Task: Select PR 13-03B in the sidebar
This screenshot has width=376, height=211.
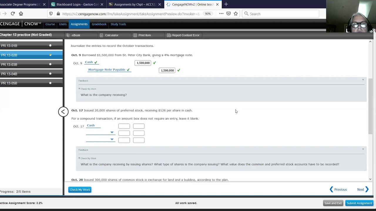Action: coord(31,64)
